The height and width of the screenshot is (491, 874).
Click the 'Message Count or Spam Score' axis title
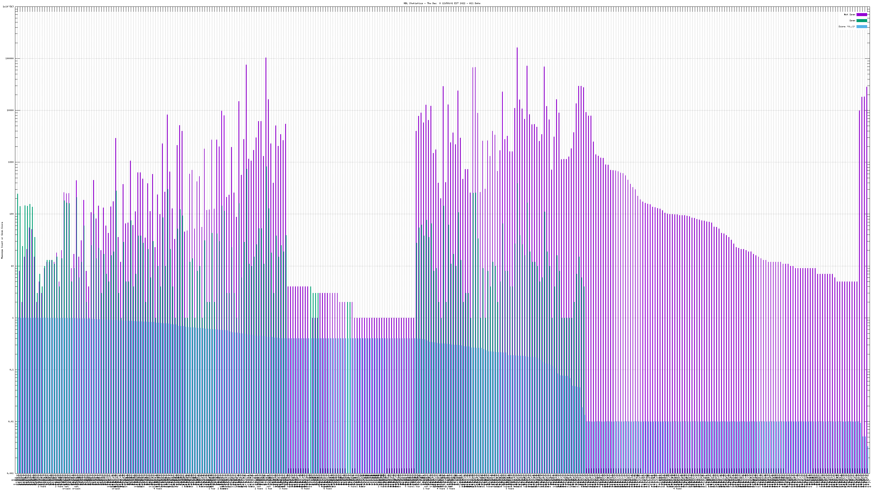[2, 240]
